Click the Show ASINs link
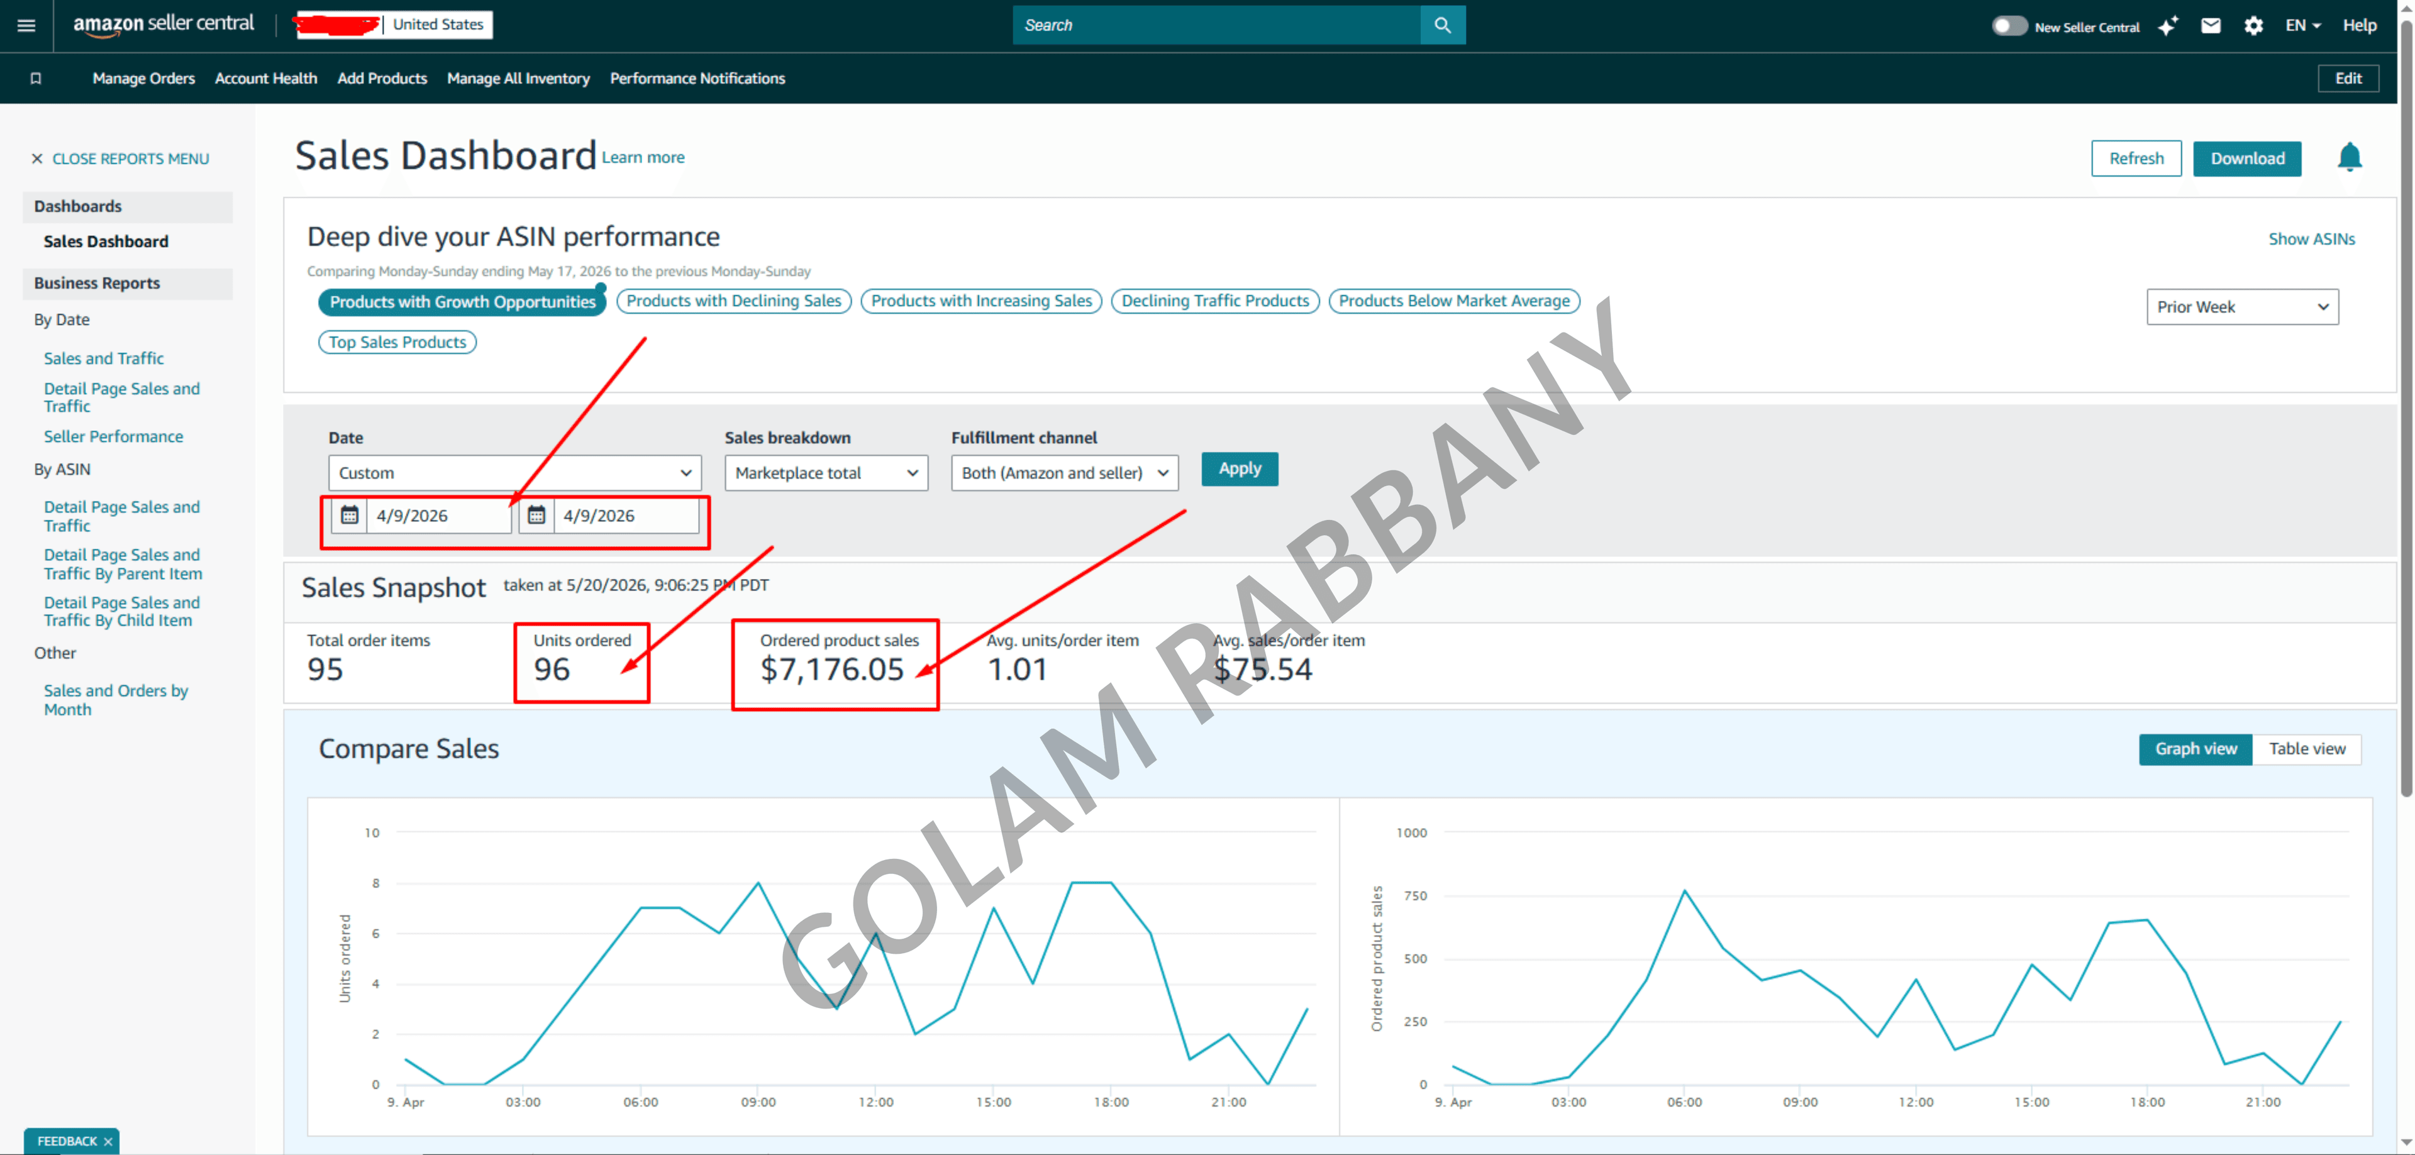 [2311, 239]
